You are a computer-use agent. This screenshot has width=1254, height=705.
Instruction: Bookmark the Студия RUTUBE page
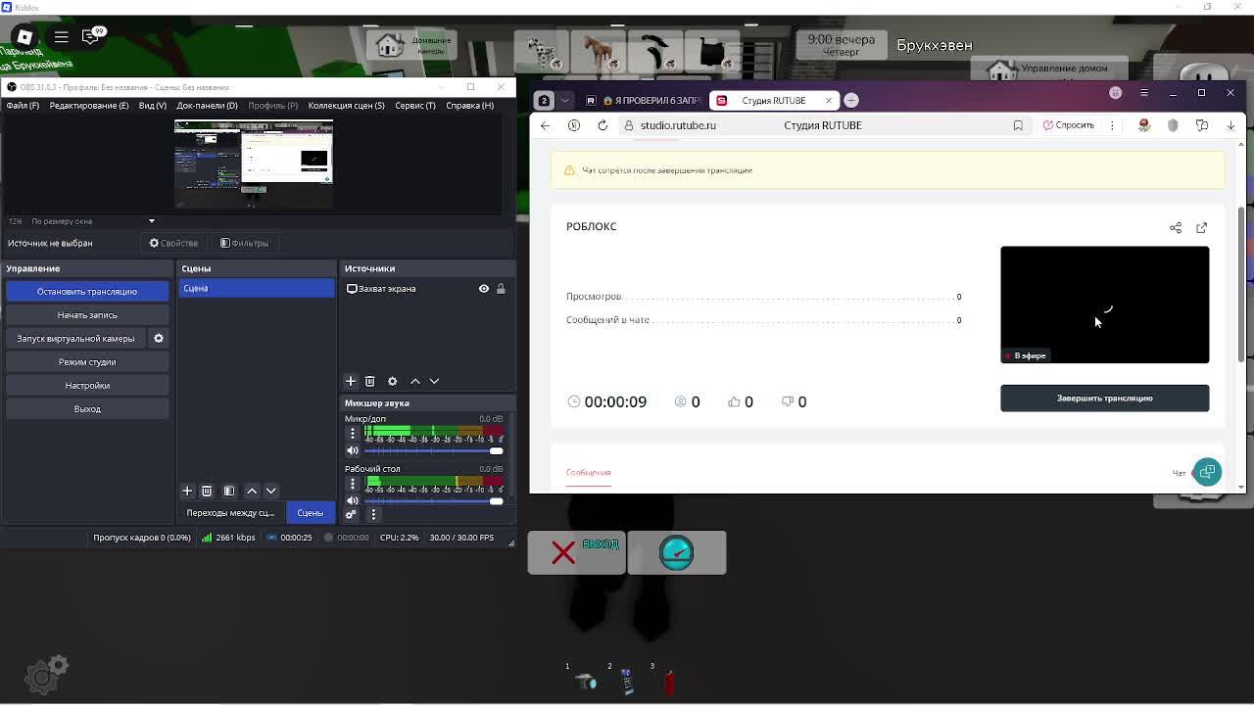(1018, 125)
